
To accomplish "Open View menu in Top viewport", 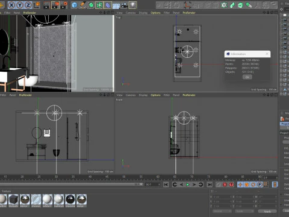I will (x=119, y=13).
